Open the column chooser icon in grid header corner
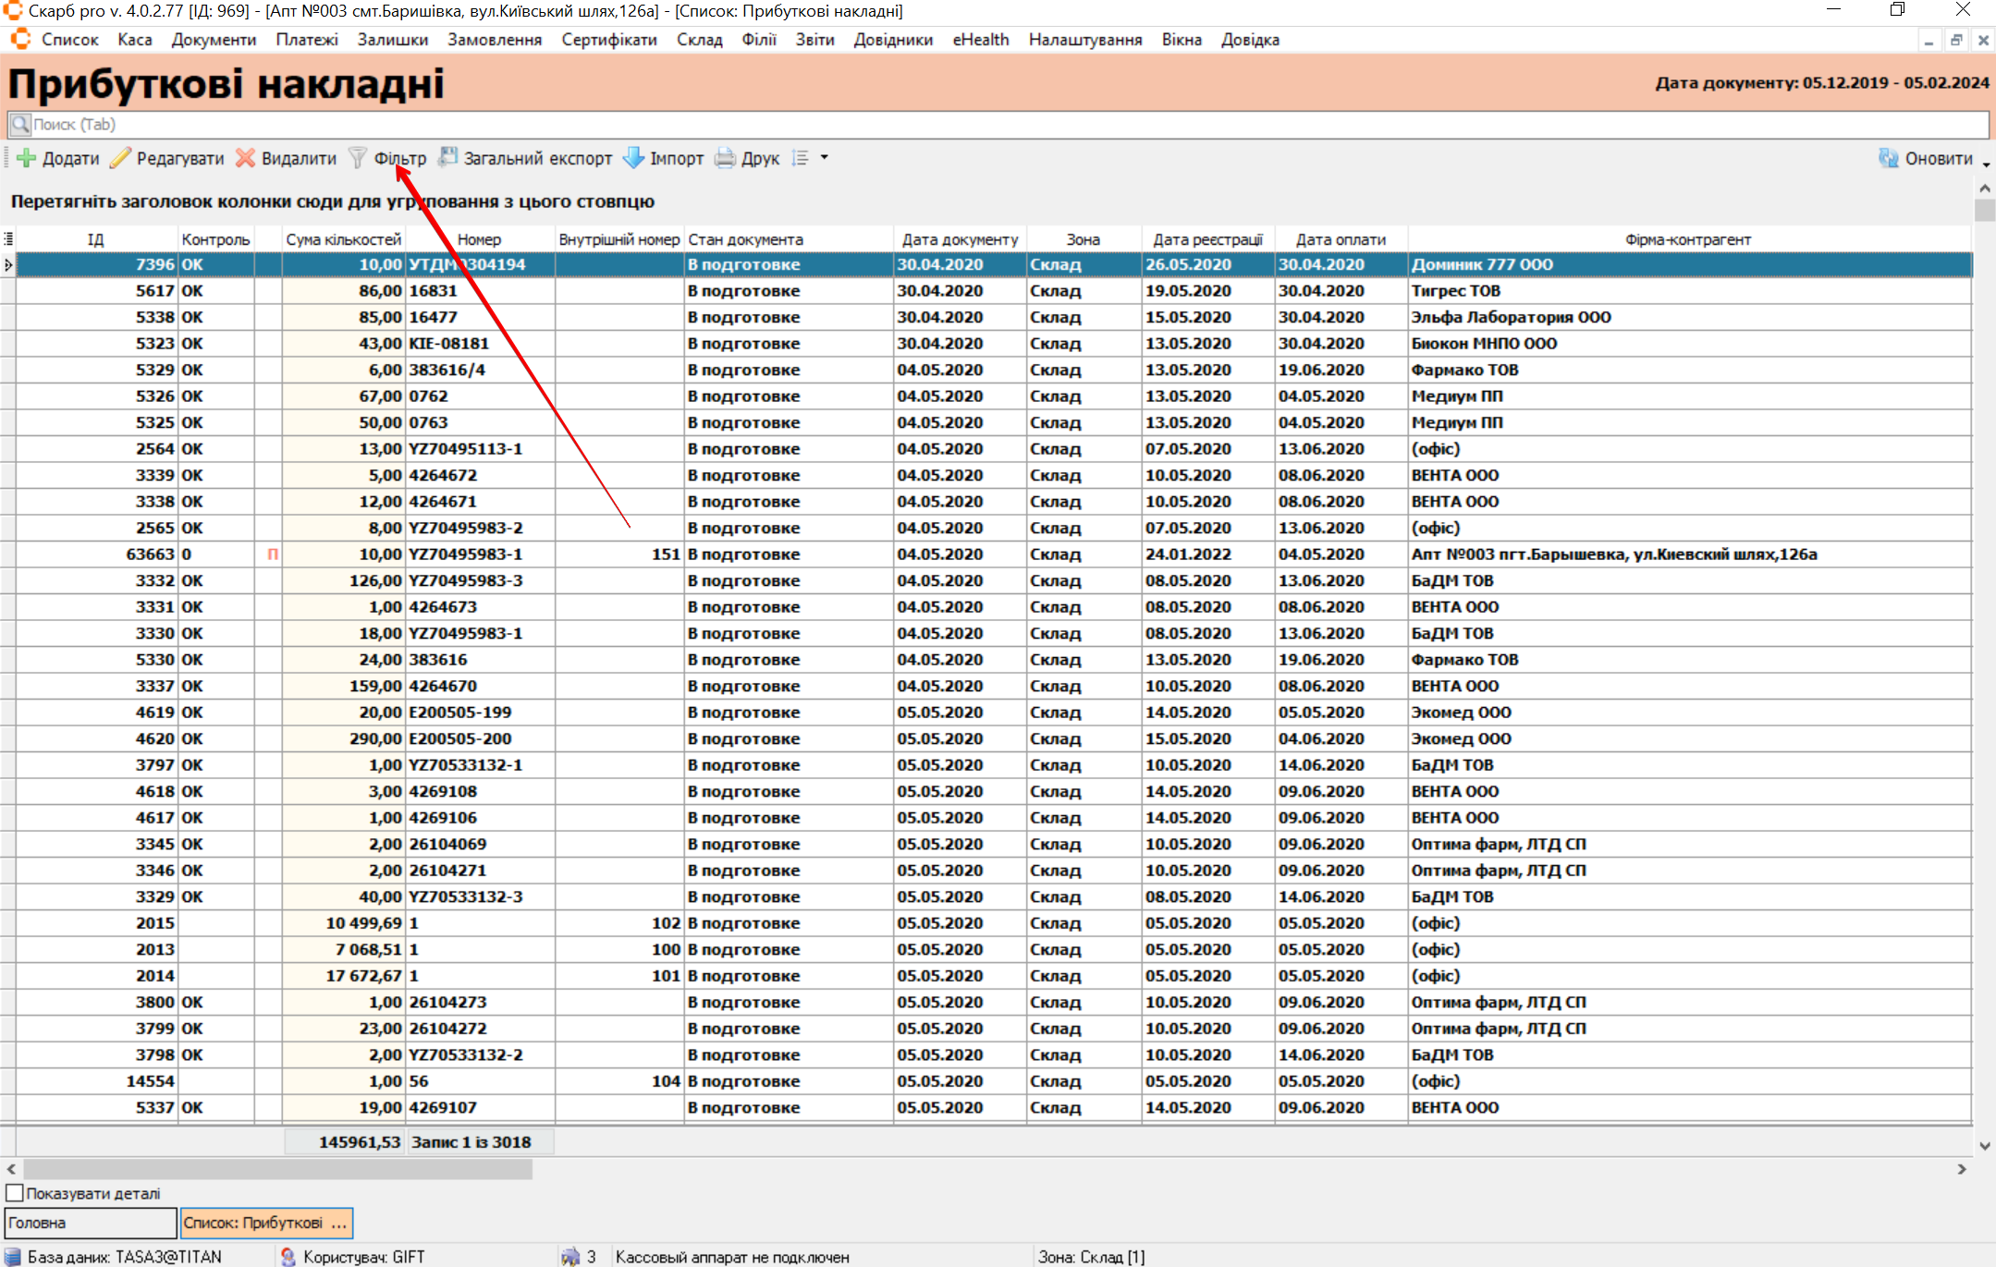This screenshot has height=1267, width=1996. pyautogui.click(x=8, y=238)
